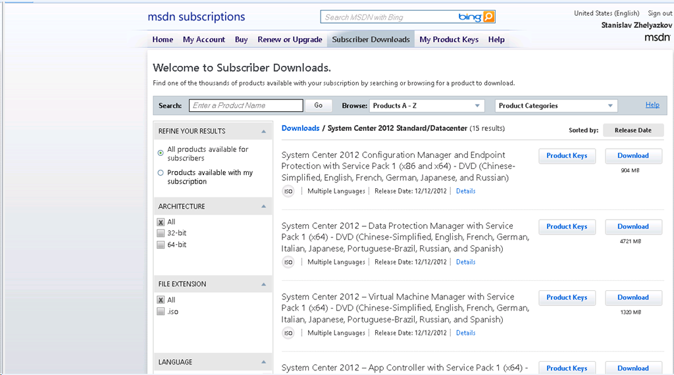Click the msdn logo under the username
This screenshot has width=674, height=375.
point(658,37)
